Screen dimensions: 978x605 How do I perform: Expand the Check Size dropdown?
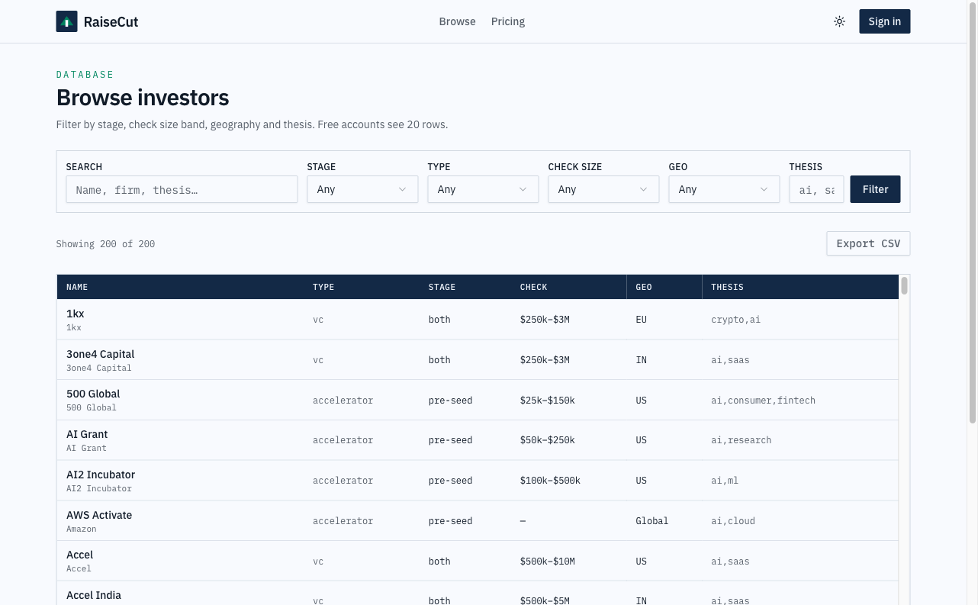[x=603, y=189]
